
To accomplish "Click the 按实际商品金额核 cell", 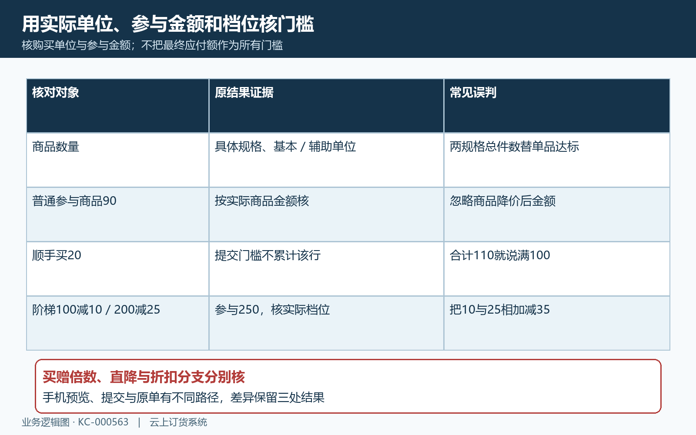I will [x=326, y=214].
